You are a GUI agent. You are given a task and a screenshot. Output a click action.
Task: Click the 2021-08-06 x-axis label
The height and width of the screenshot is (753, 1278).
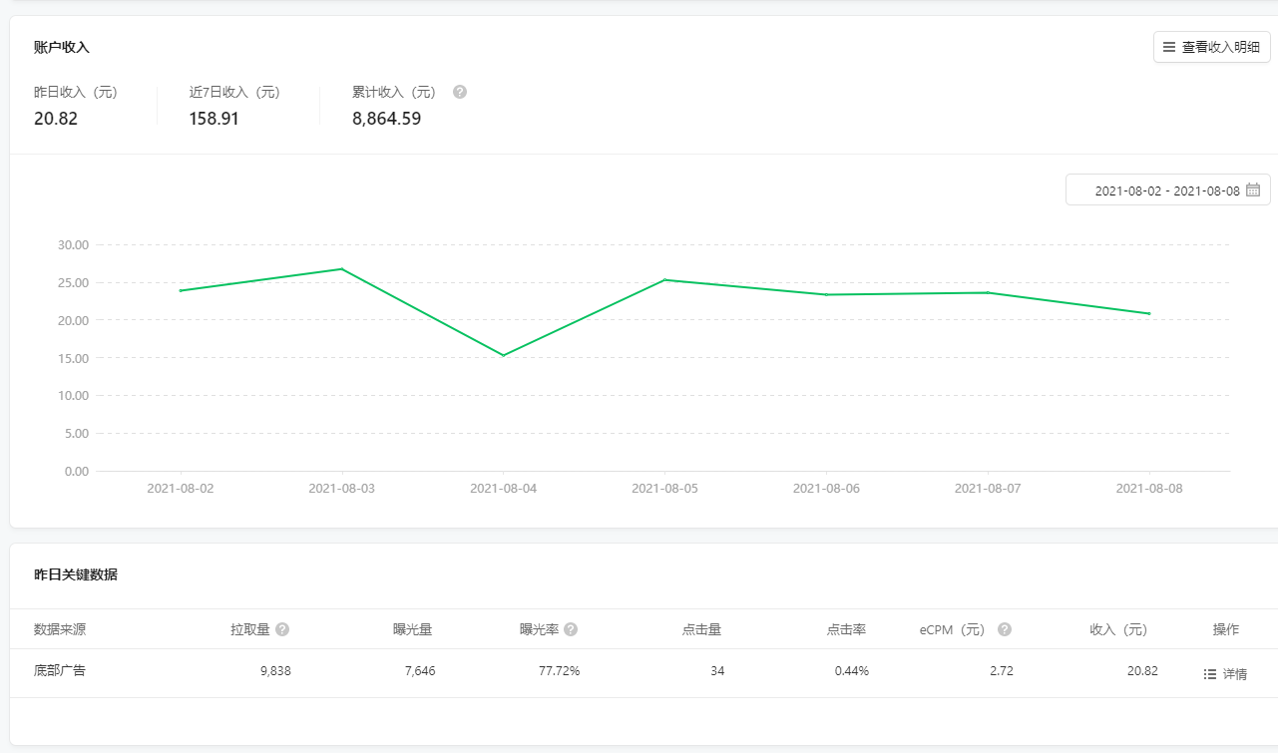pyautogui.click(x=826, y=489)
